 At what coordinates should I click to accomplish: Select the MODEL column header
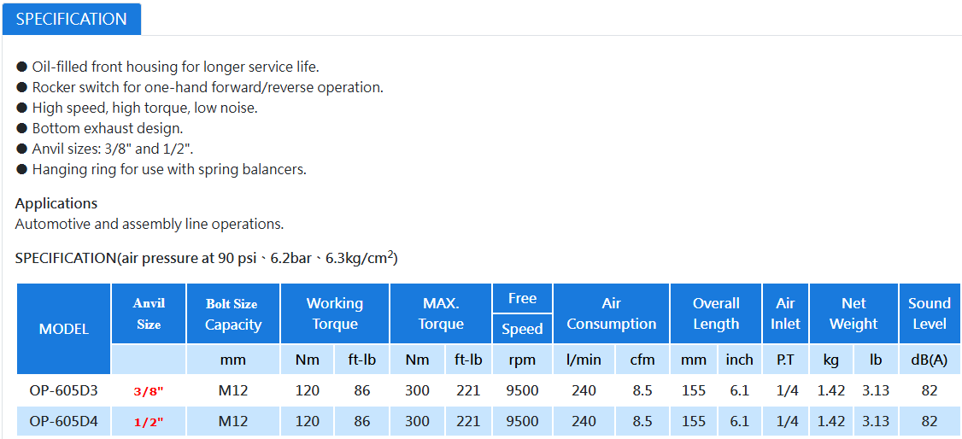(64, 329)
